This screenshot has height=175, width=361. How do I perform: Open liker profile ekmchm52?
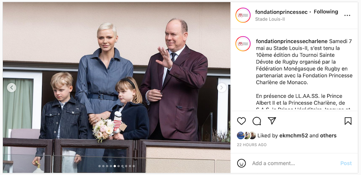(294, 136)
